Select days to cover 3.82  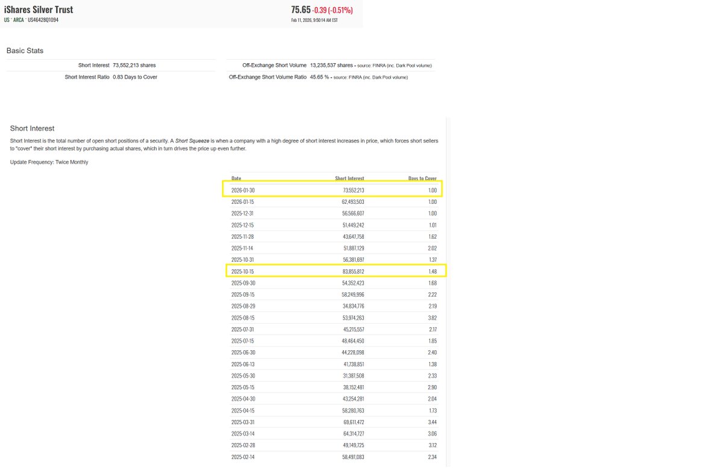[x=432, y=318]
